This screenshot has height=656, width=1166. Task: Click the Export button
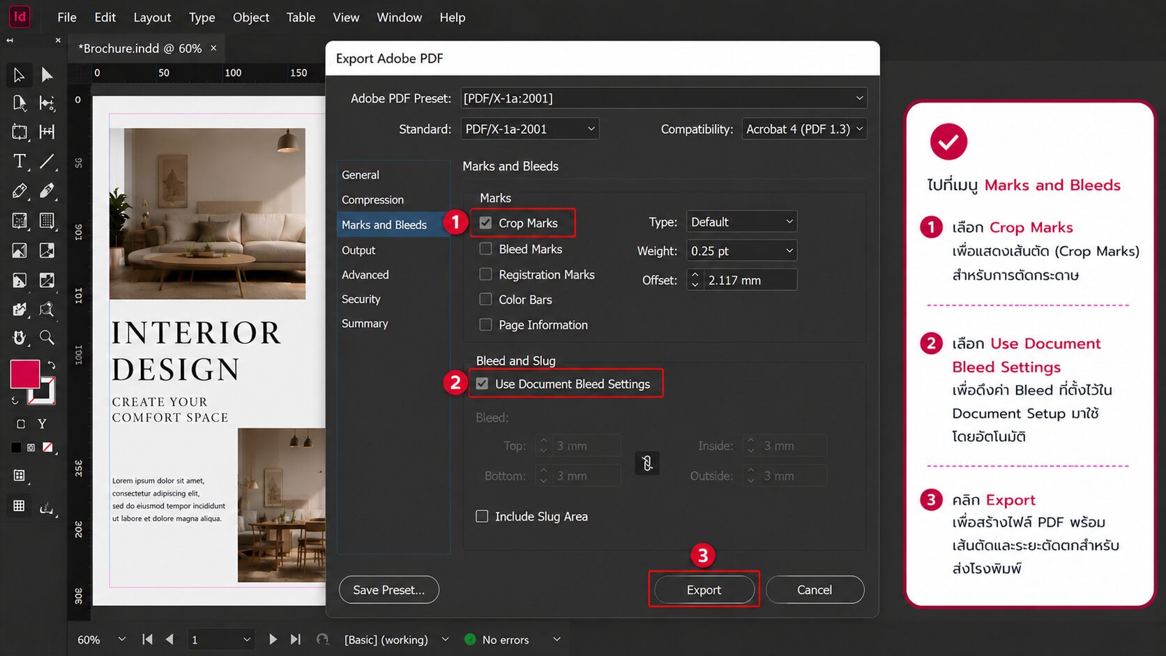click(x=704, y=590)
